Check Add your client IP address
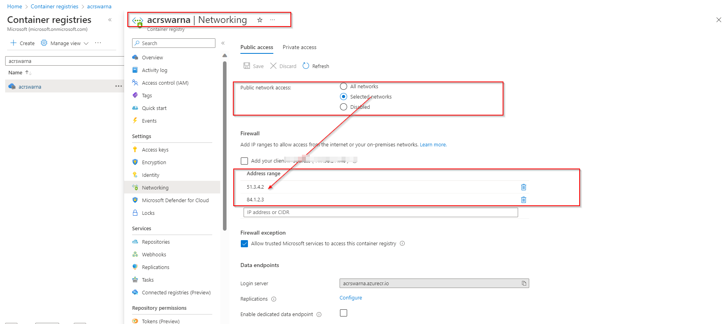The height and width of the screenshot is (324, 724). point(244,161)
